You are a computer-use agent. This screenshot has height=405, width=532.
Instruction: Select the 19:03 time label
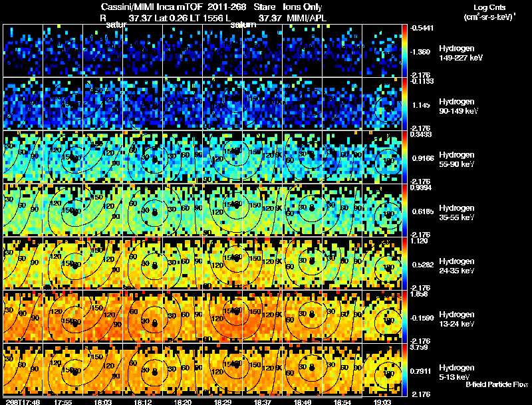pos(382,402)
